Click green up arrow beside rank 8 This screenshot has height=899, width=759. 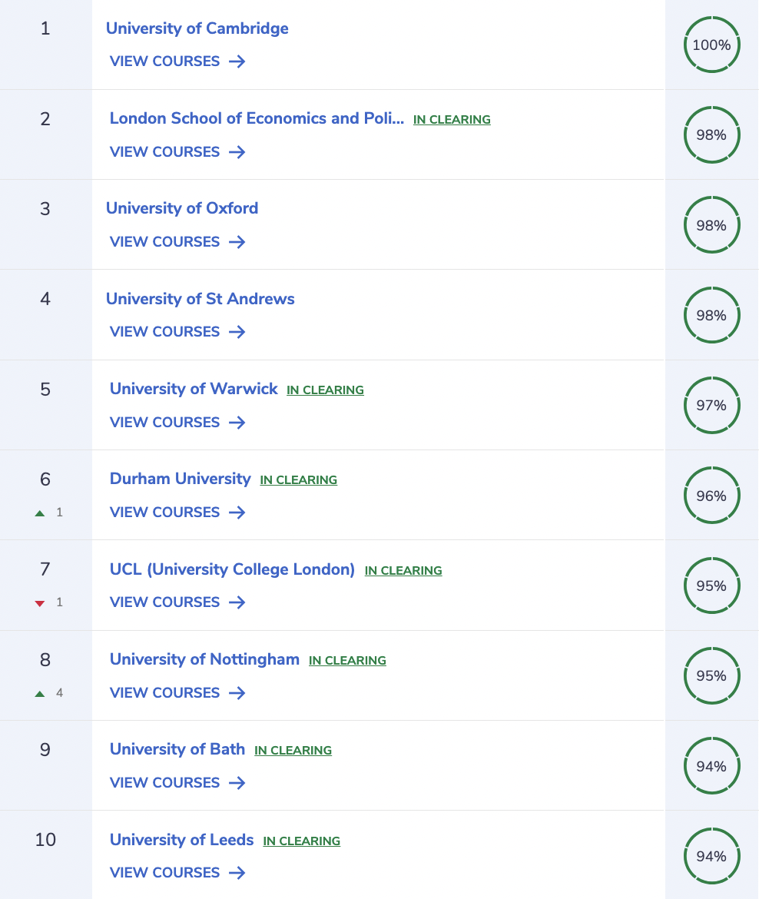click(39, 694)
